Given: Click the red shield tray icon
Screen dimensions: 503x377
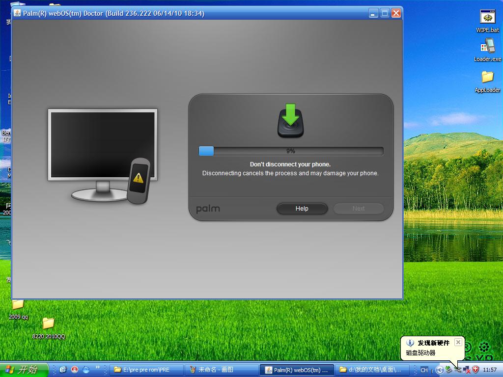Looking at the screenshot, I should 475,370.
